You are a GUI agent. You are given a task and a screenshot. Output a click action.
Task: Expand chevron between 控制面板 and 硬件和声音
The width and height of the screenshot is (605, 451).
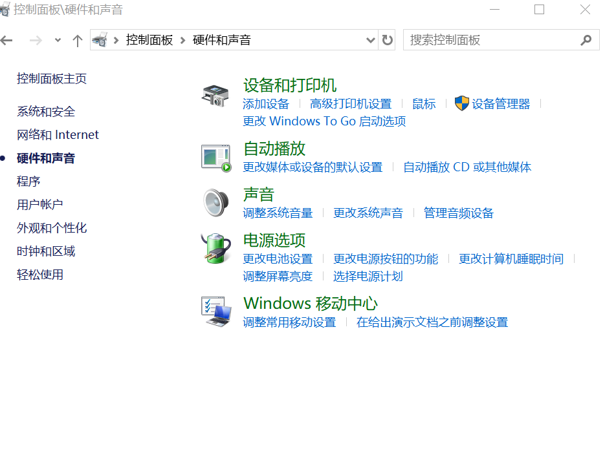pos(183,40)
